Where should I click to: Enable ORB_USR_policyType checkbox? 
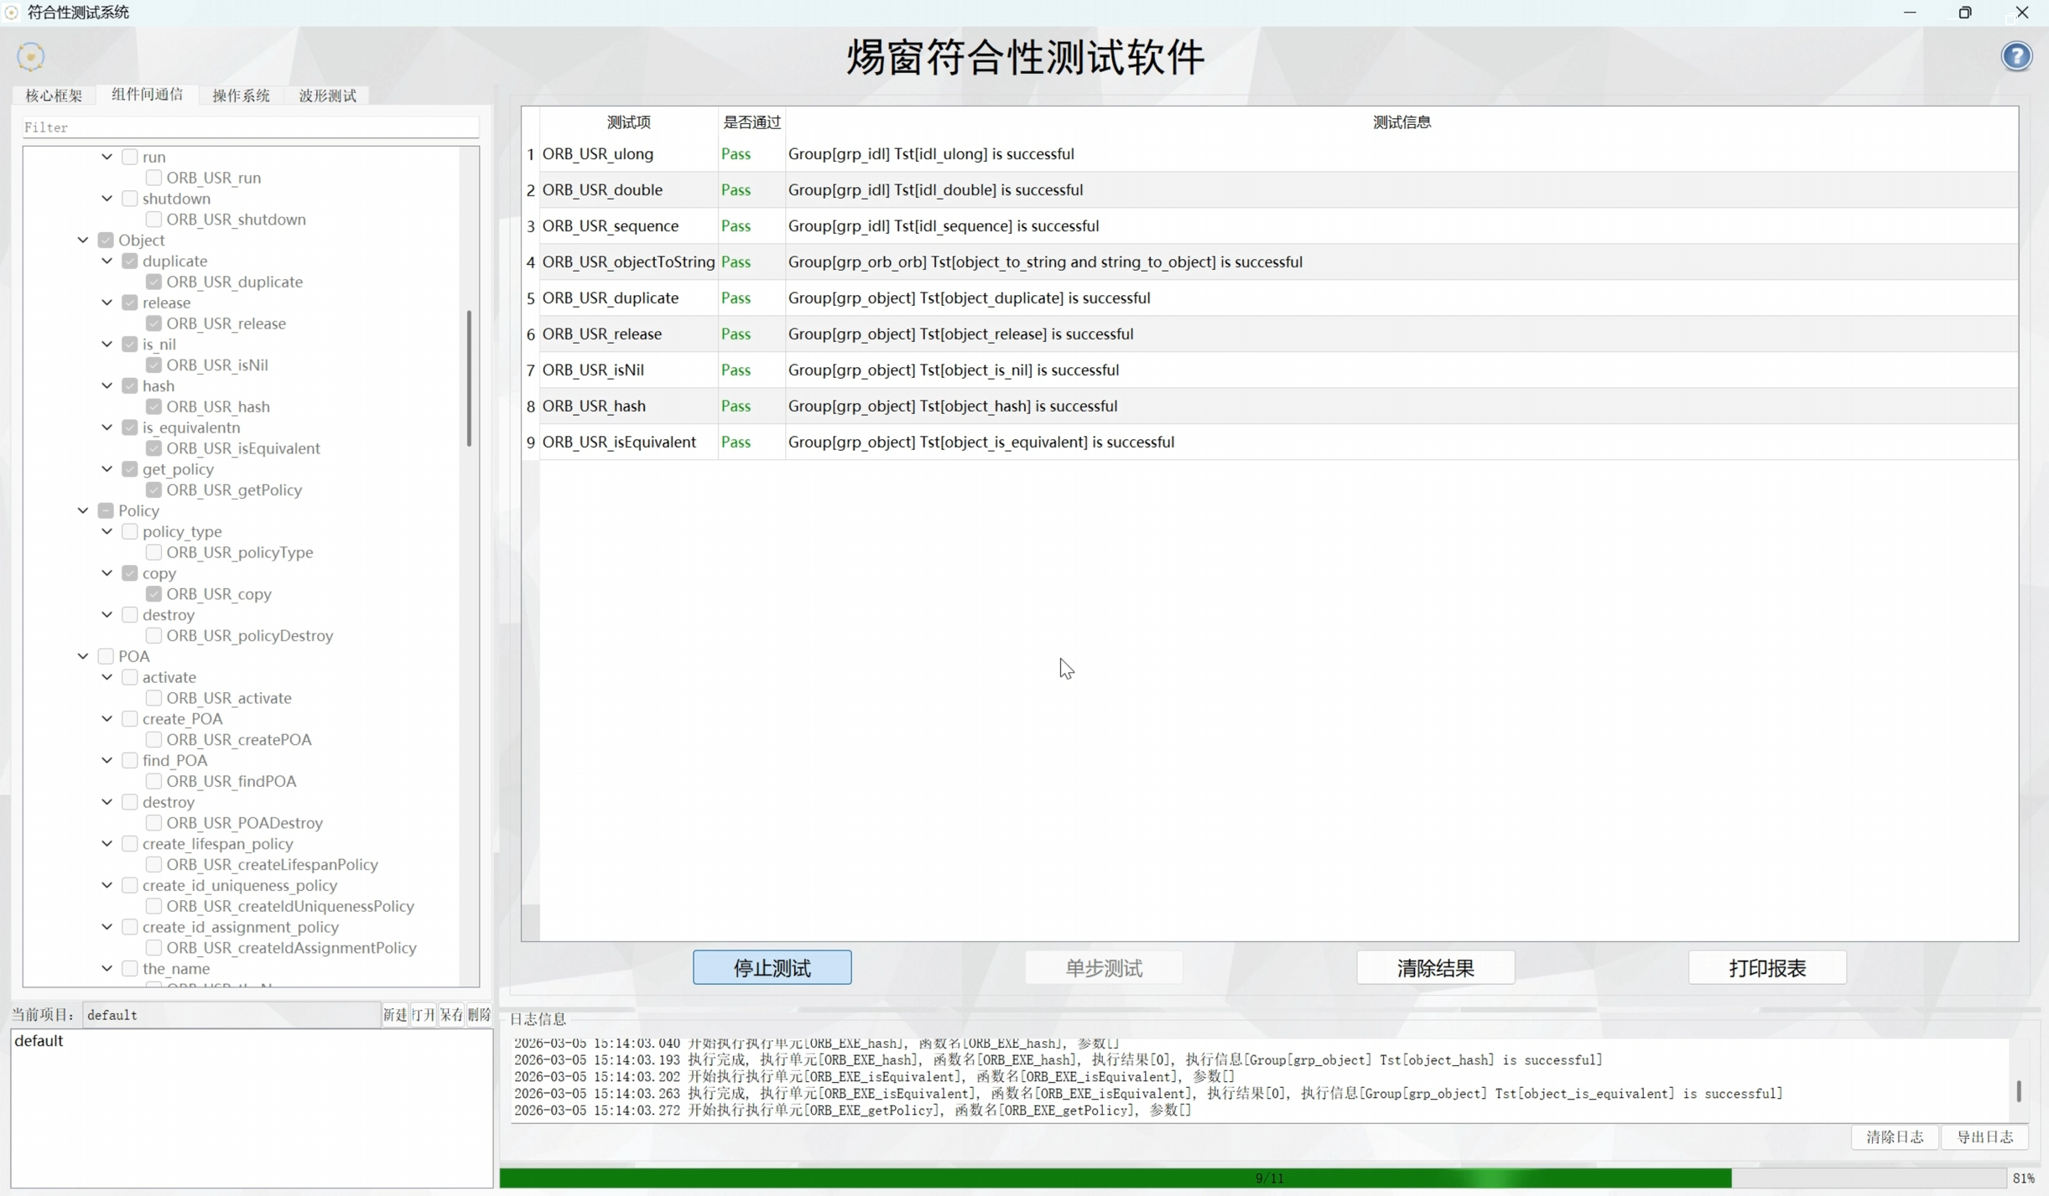[153, 552]
